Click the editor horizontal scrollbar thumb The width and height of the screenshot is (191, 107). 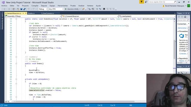pyautogui.click(x=75, y=102)
